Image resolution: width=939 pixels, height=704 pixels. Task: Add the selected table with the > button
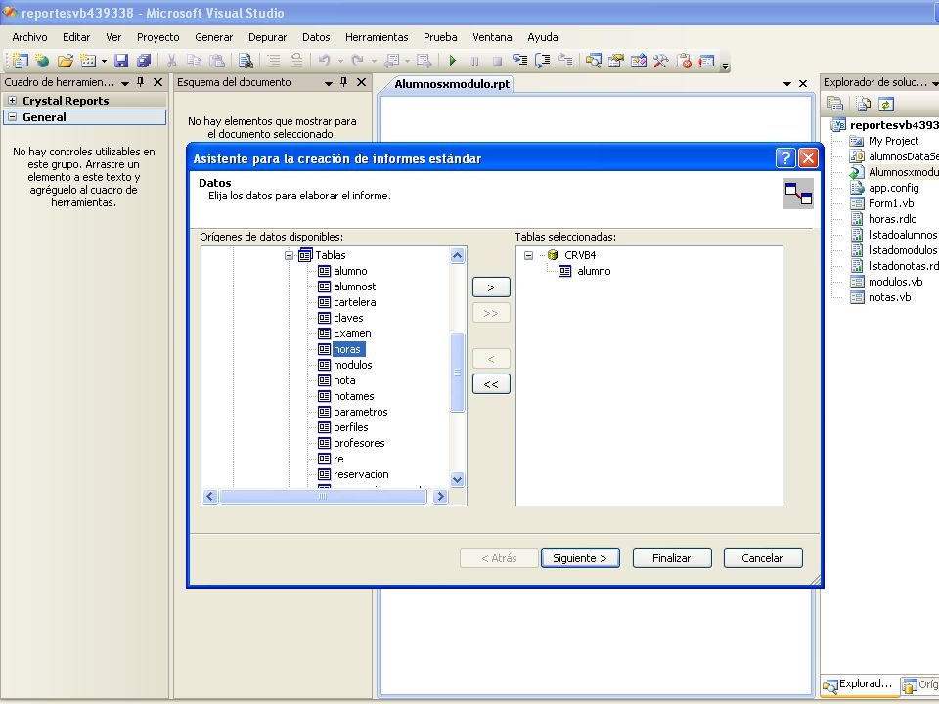tap(491, 287)
